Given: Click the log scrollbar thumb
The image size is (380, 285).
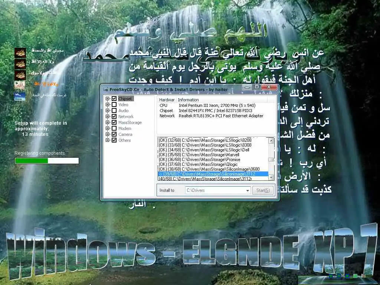Looking at the screenshot, I should pyautogui.click(x=271, y=160).
